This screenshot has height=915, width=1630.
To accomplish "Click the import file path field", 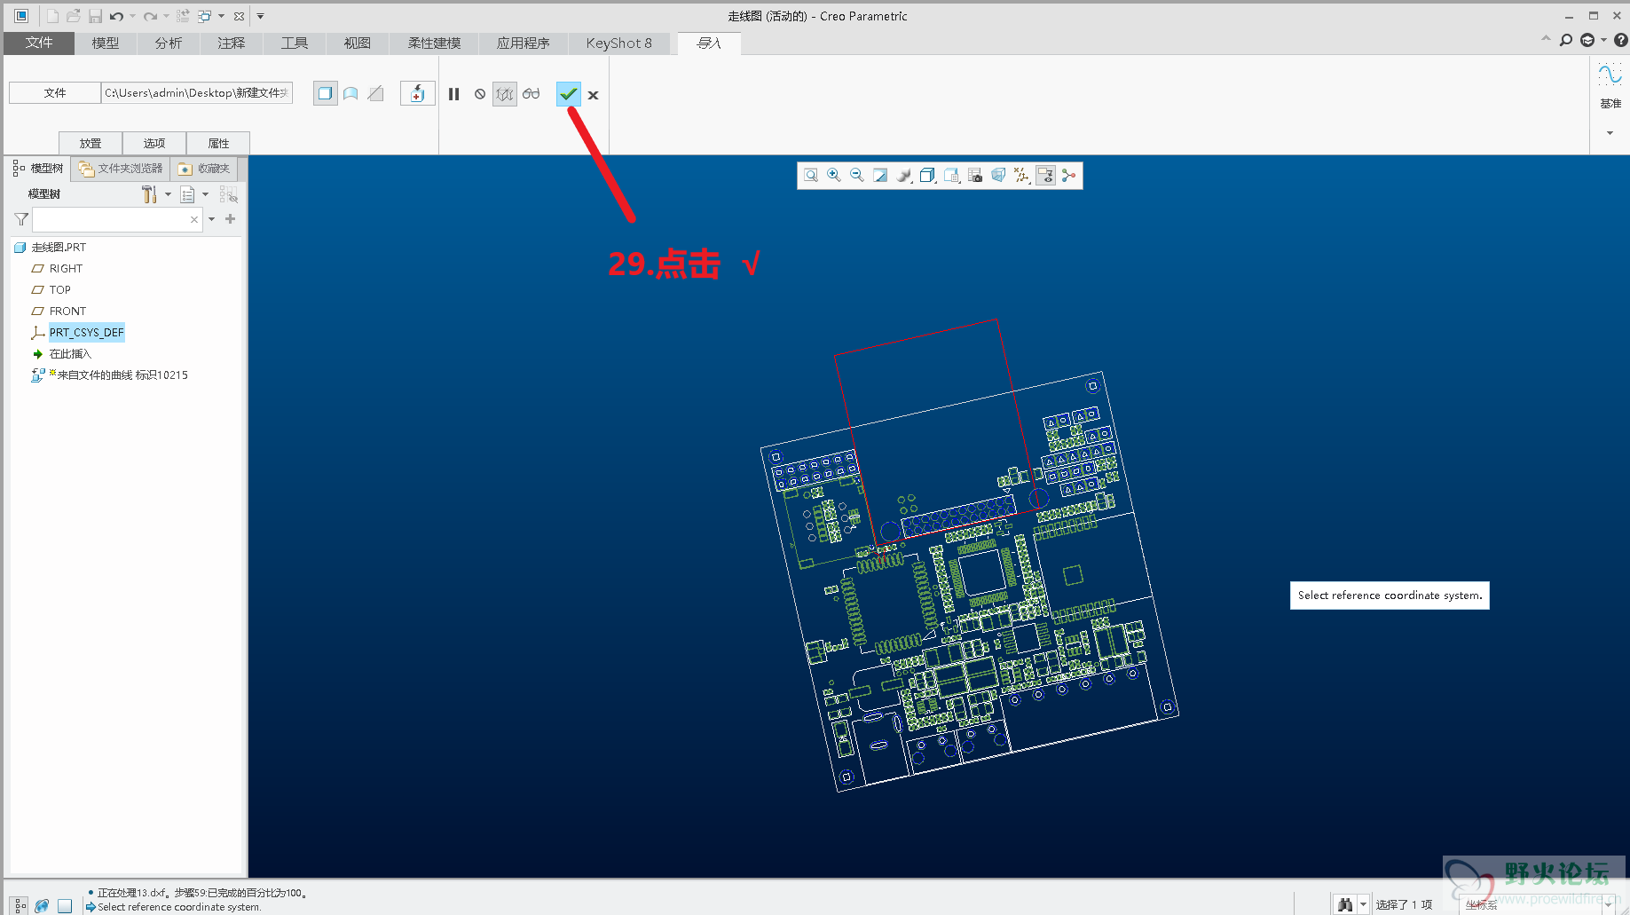I will [197, 92].
